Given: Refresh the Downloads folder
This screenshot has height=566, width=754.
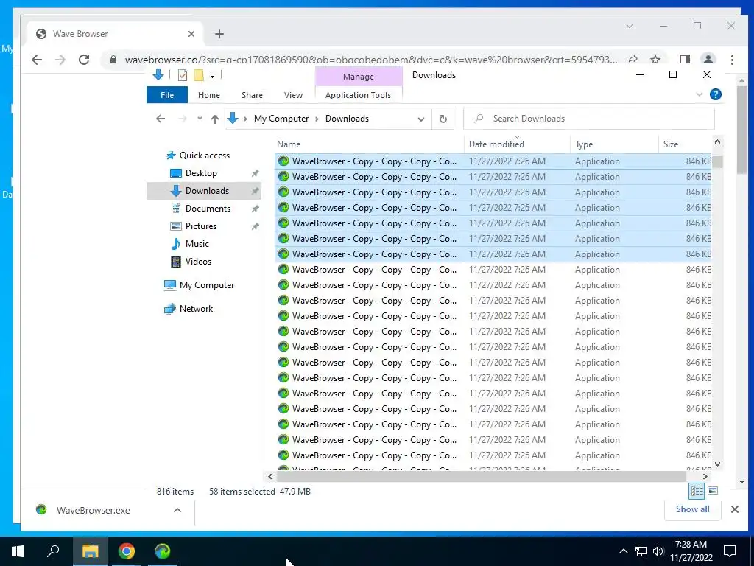Looking at the screenshot, I should (443, 119).
